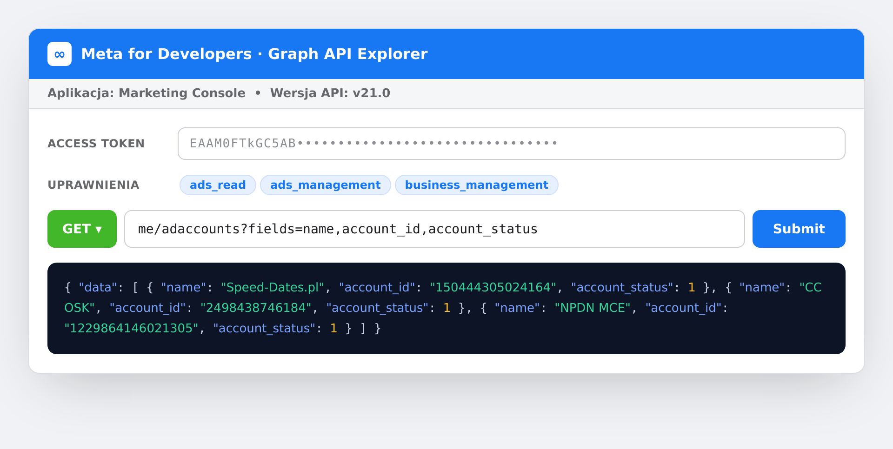
Task: Select the ads_read permission chip
Action: point(218,185)
